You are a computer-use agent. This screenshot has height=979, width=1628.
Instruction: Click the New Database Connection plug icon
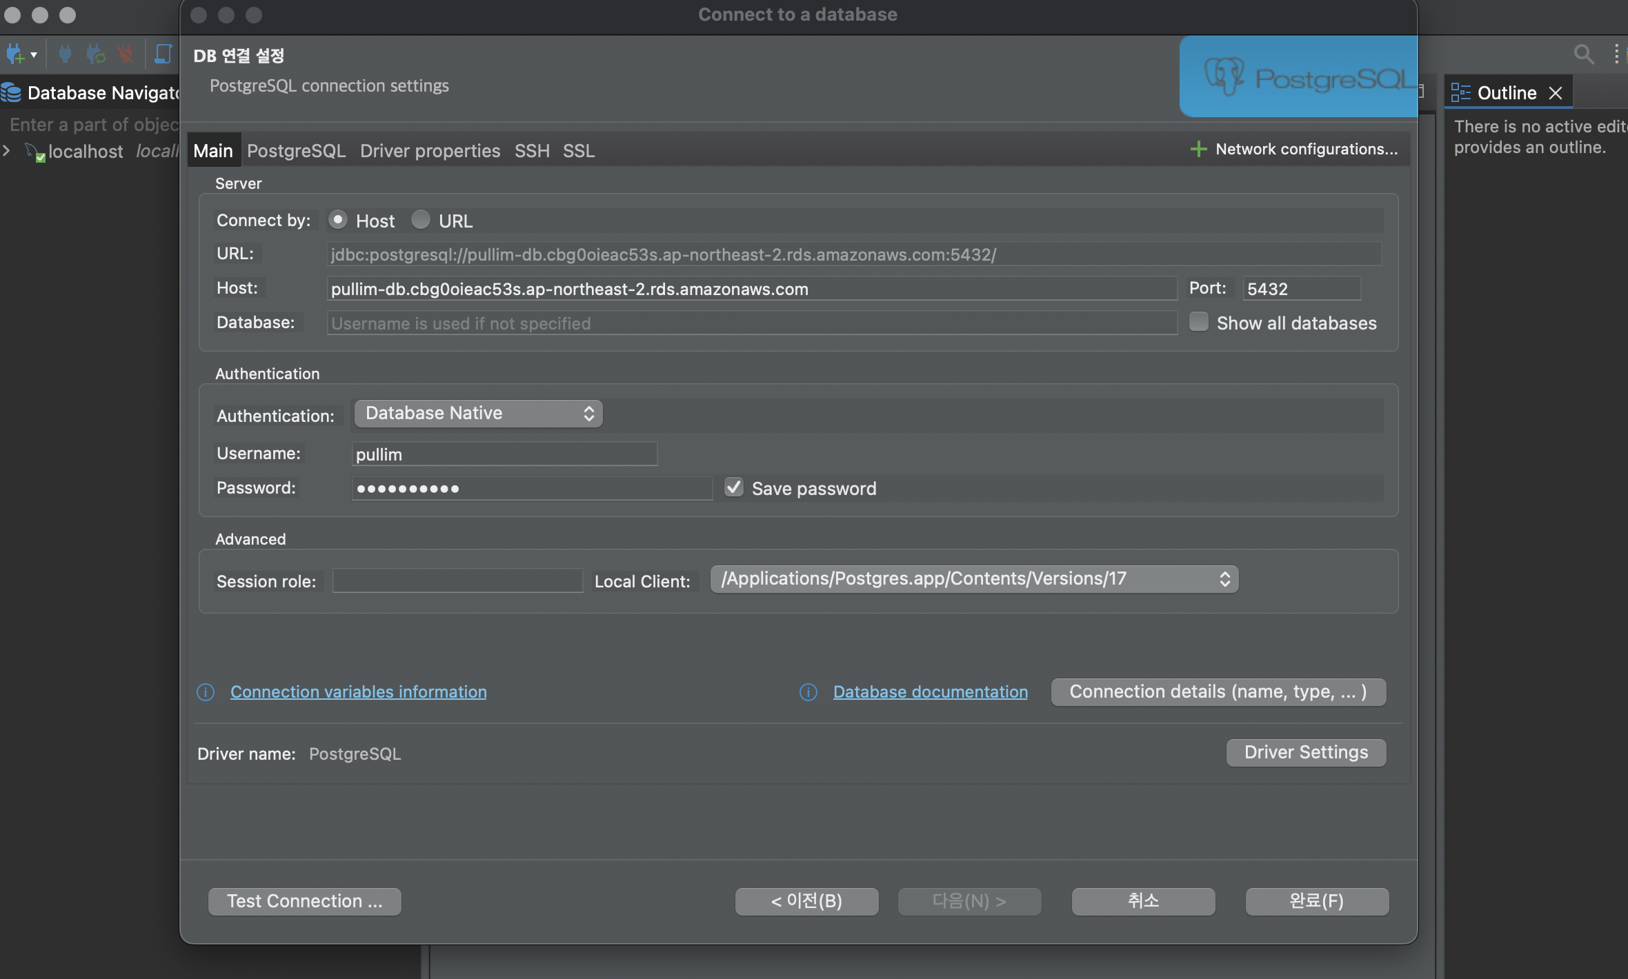click(x=15, y=54)
